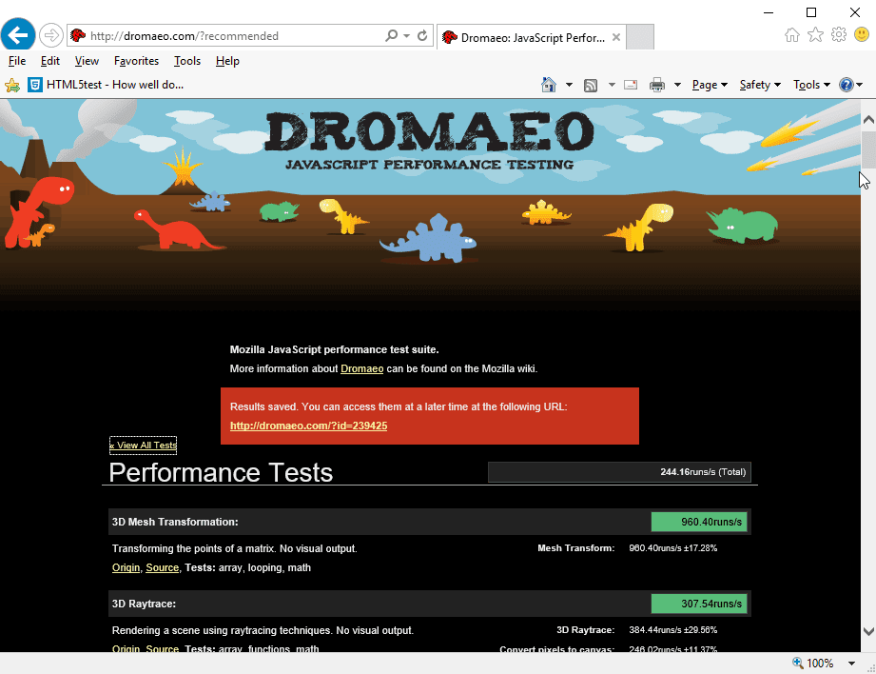This screenshot has width=876, height=674.
Task: Open the HTML5test favorites bar bookmark
Action: (107, 85)
